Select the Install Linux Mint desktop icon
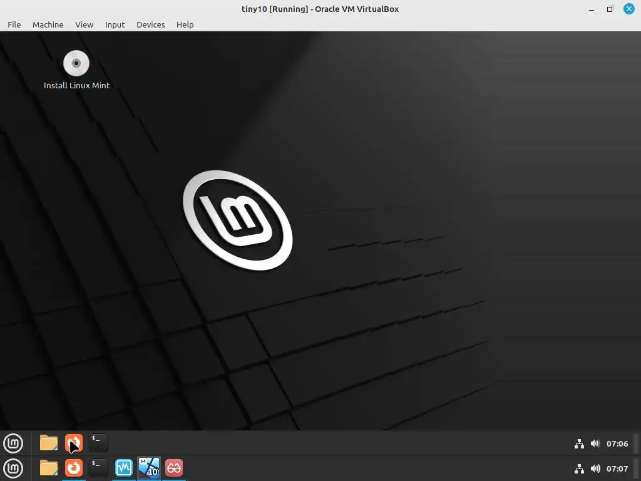This screenshot has height=481, width=641. [x=76, y=70]
